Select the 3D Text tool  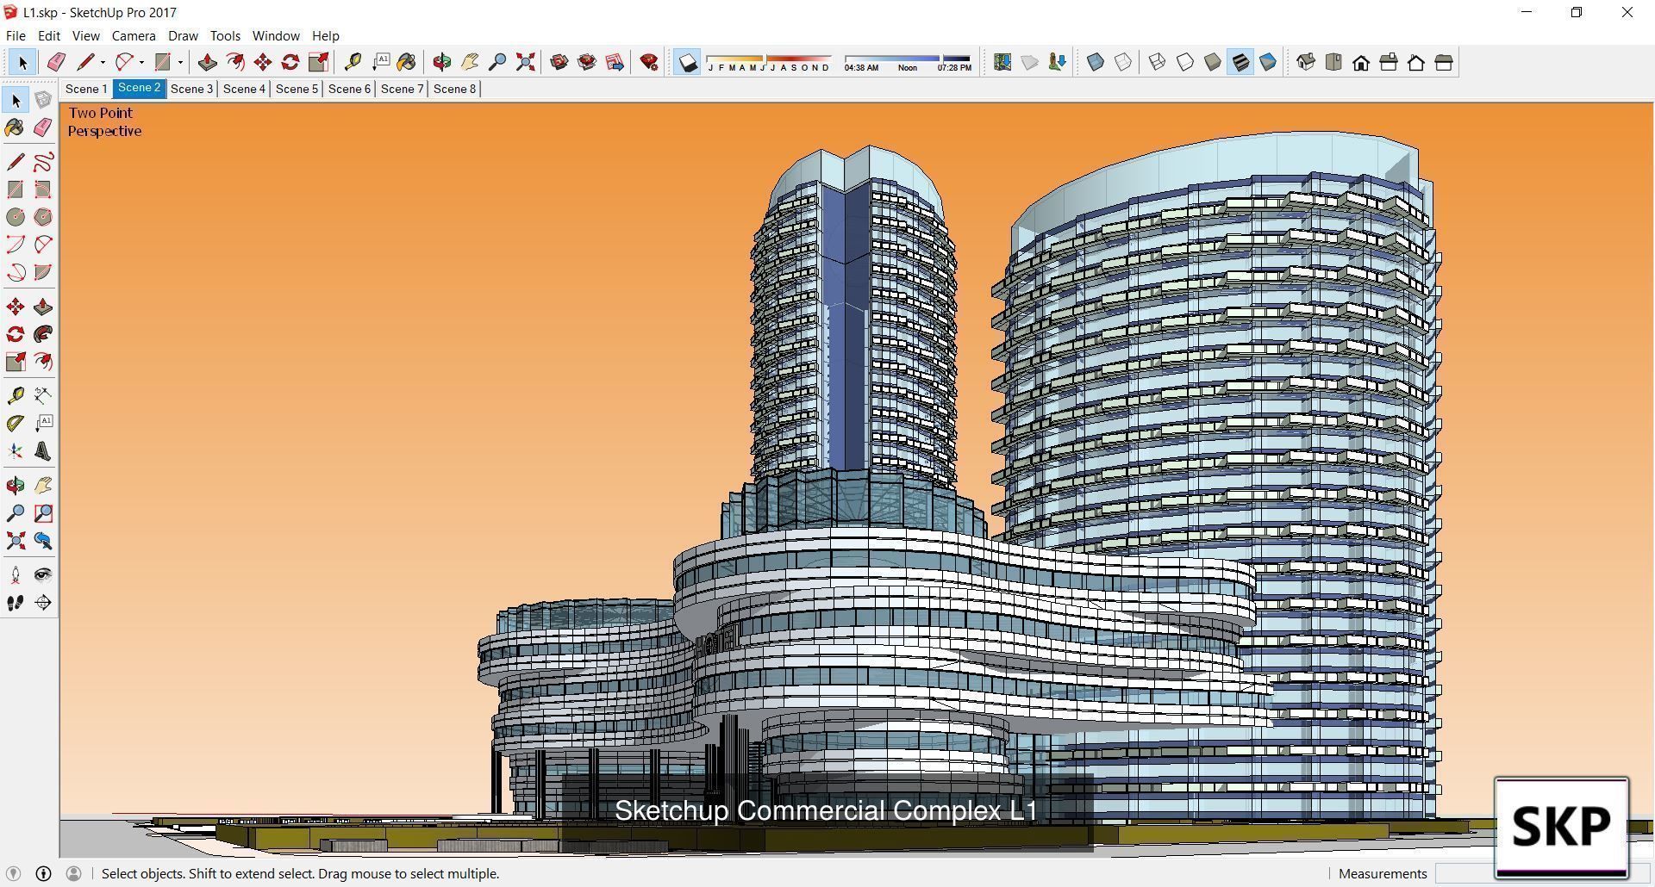tap(43, 451)
